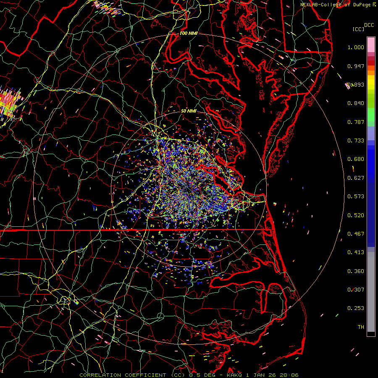The image size is (378, 378).
Task: Select the pink segment of the color bar
Action: tap(371, 45)
